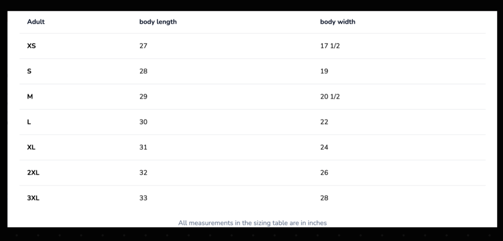The height and width of the screenshot is (241, 503).
Task: Select the XS size row label
Action: (31, 46)
